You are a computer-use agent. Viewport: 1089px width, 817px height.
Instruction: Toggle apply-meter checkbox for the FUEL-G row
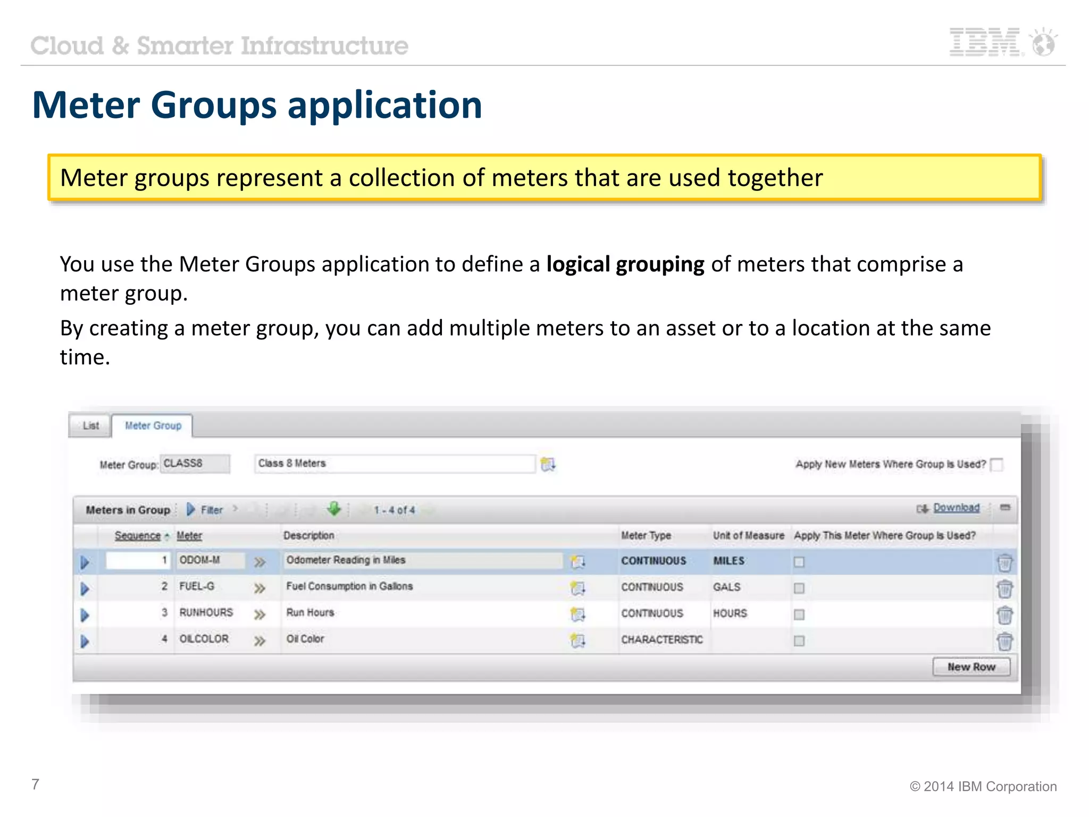(x=799, y=588)
